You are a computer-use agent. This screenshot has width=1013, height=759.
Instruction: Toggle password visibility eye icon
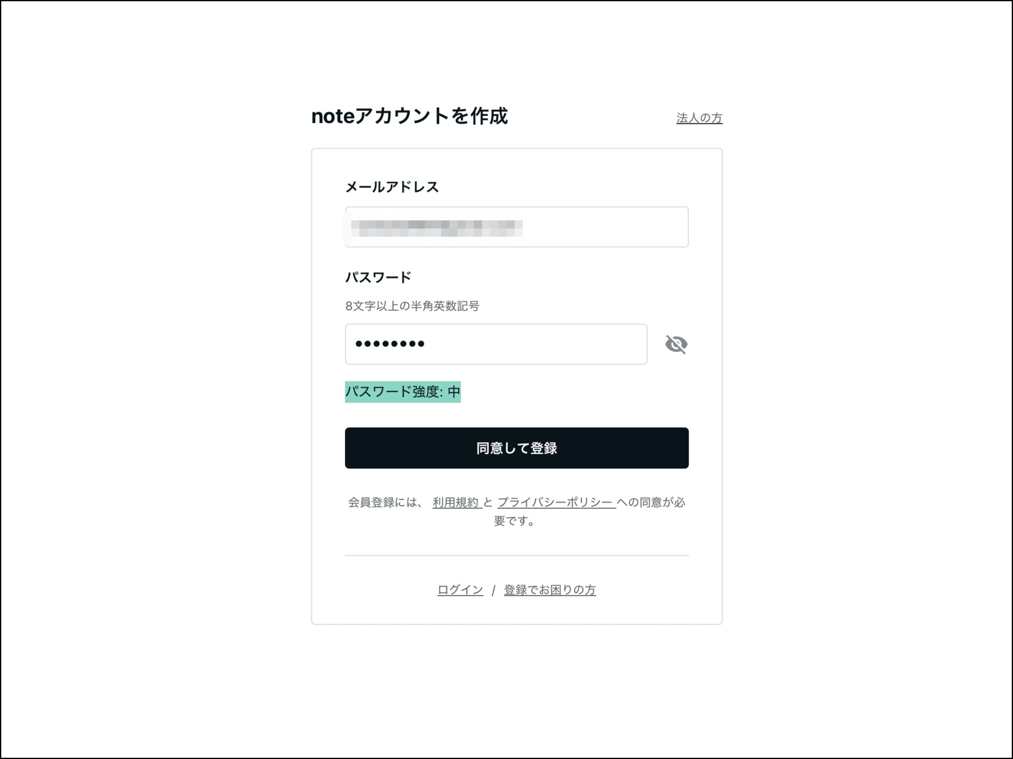[676, 344]
